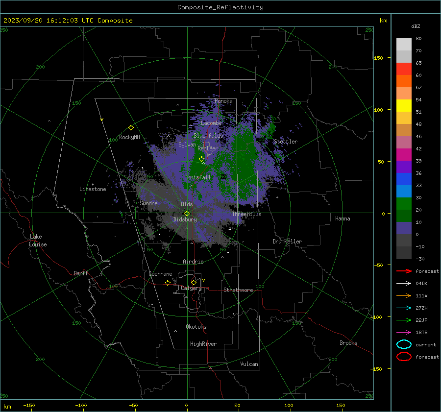Viewport: 441px width, 412px height.
Task: Click the Sundre label
Action: click(x=148, y=203)
